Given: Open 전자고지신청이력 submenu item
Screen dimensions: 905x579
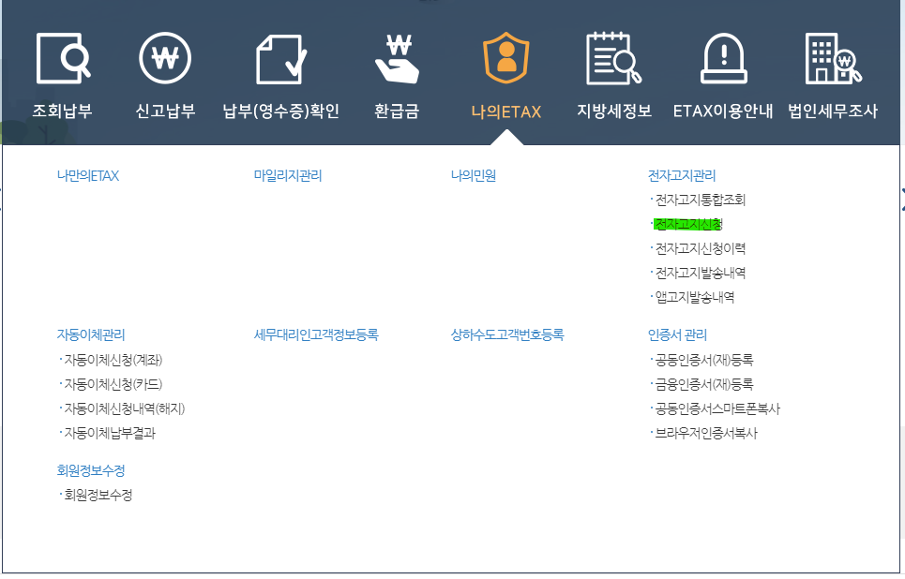Looking at the screenshot, I should (701, 248).
